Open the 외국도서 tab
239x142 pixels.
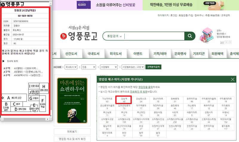[116, 54]
